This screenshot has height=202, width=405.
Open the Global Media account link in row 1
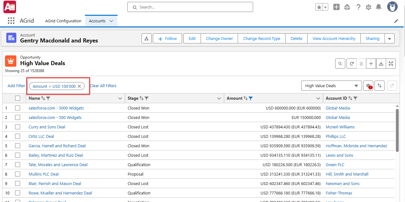click(x=338, y=108)
